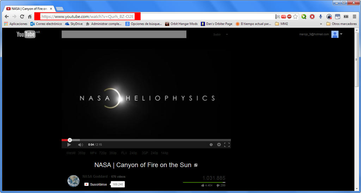Download the MP4 720p version

pyautogui.click(x=103, y=153)
